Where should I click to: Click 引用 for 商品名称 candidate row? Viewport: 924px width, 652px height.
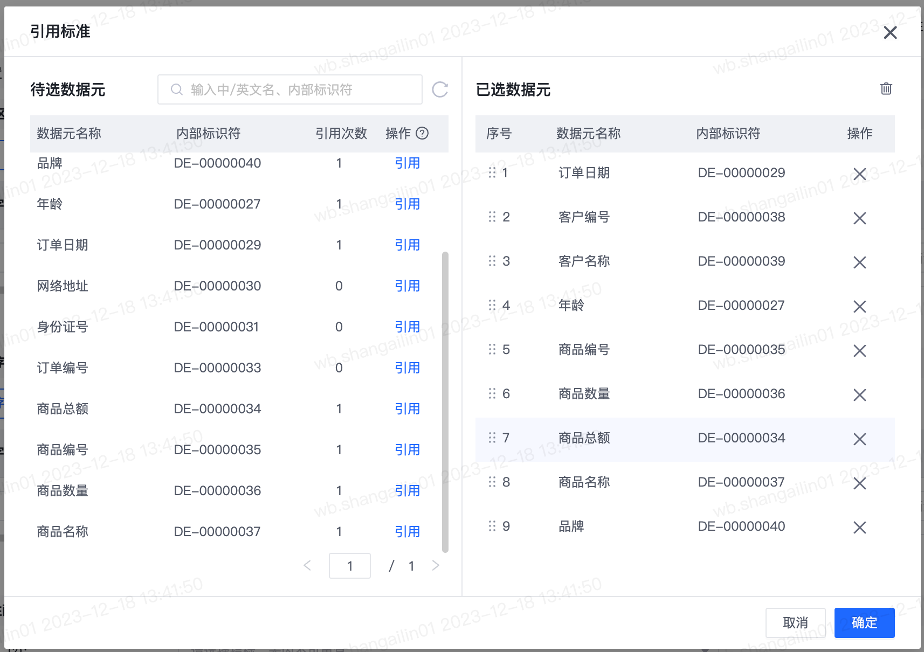[407, 531]
